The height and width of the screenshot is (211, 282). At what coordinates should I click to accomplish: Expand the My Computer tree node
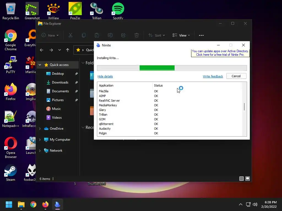pos(40,140)
